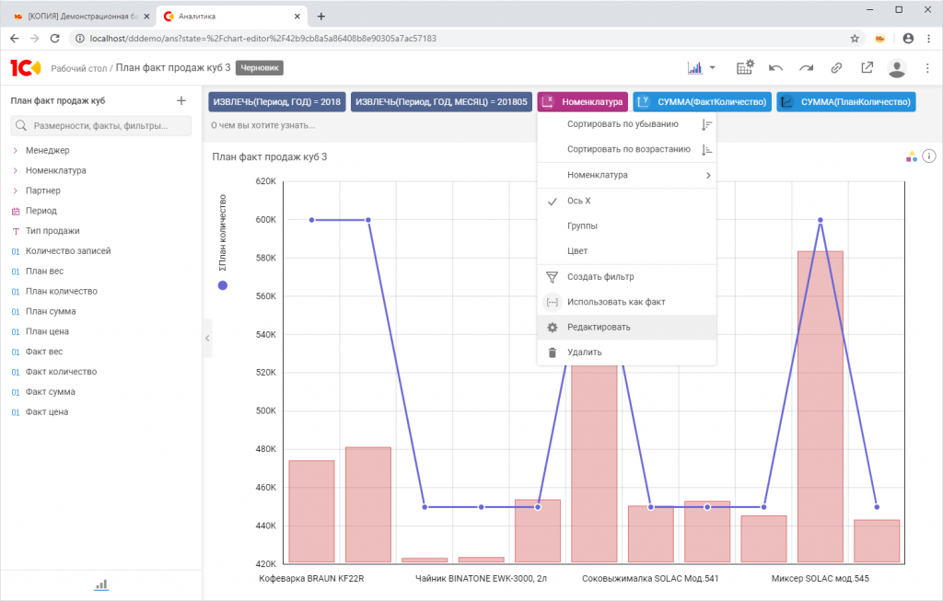Click the chart info icon

click(x=929, y=156)
